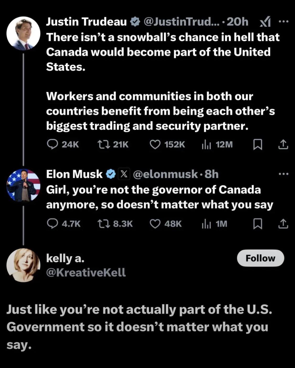This screenshot has height=368, width=295.
Task: Click the X affiliation badge beside Elon Musk
Action: [x=124, y=174]
